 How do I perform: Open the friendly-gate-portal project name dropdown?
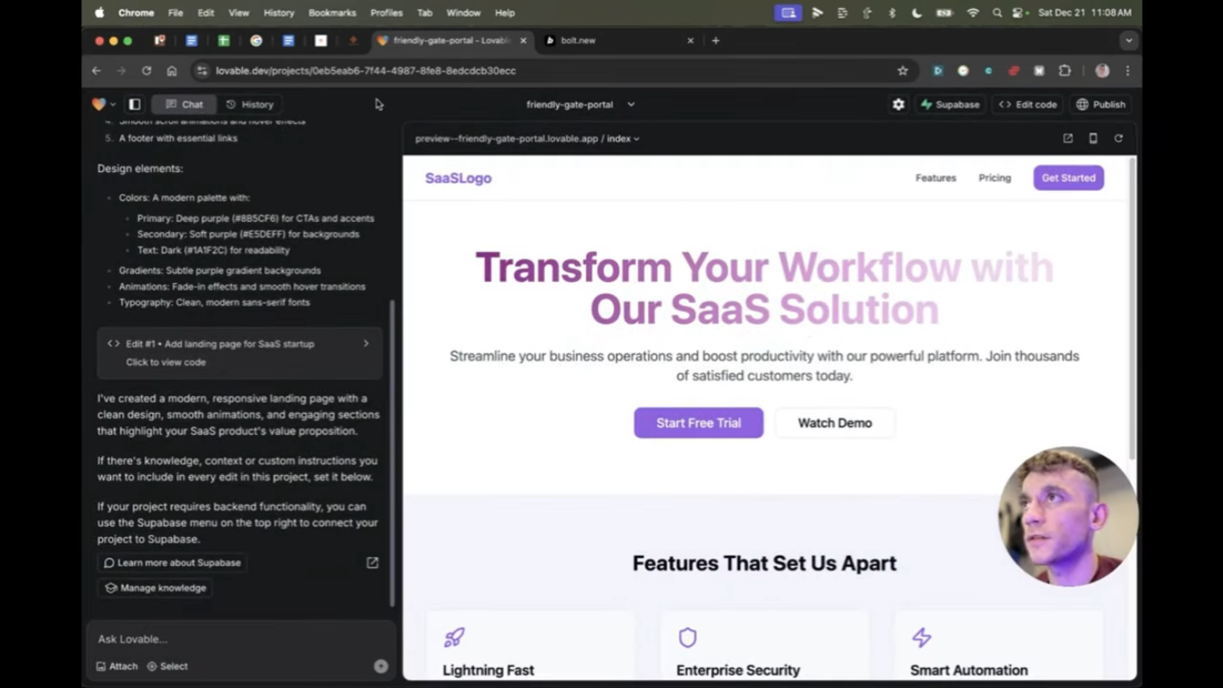[580, 104]
